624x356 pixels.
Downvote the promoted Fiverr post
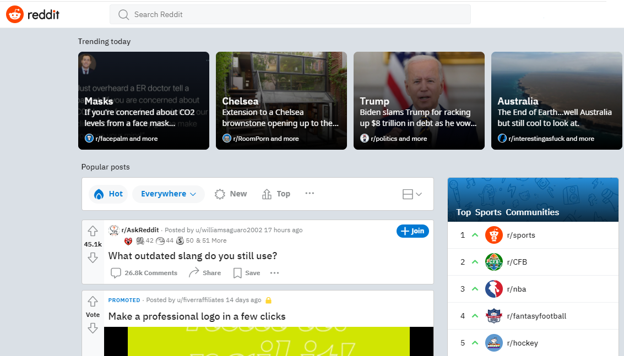tap(93, 328)
